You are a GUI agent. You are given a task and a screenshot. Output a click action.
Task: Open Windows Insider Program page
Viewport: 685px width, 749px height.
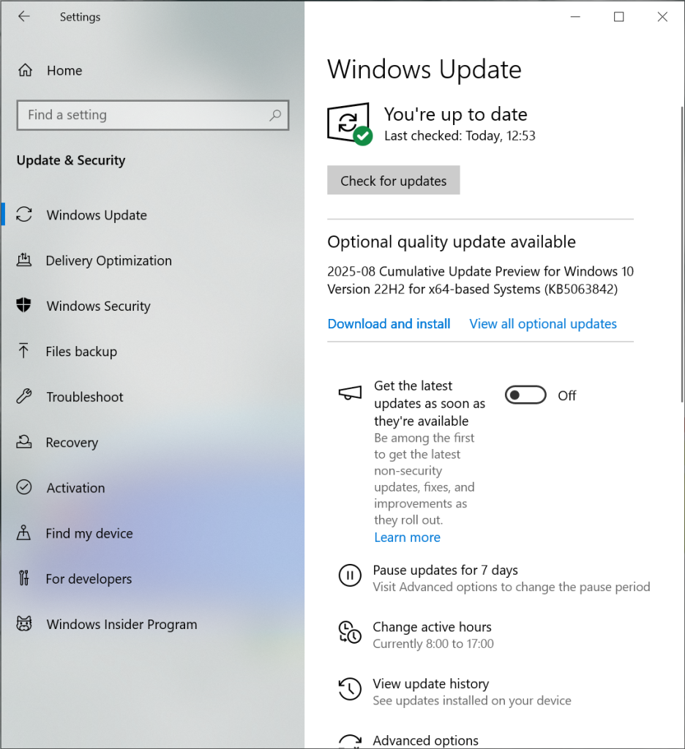pyautogui.click(x=152, y=625)
